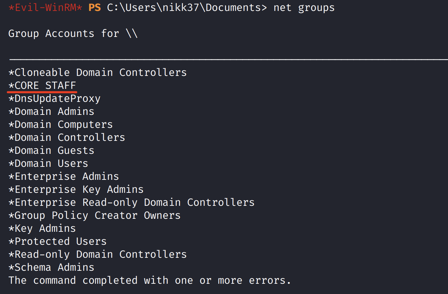The image size is (448, 294).
Task: Click the Domain Admins group entry
Action: tap(51, 111)
